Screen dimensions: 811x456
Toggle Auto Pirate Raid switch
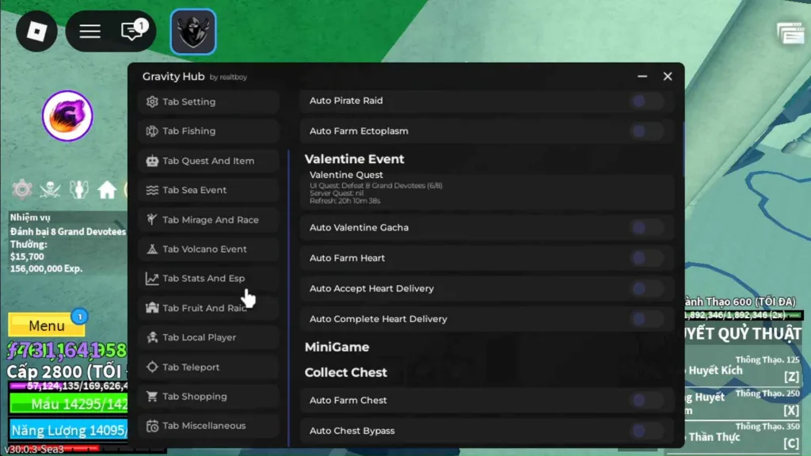coord(646,101)
